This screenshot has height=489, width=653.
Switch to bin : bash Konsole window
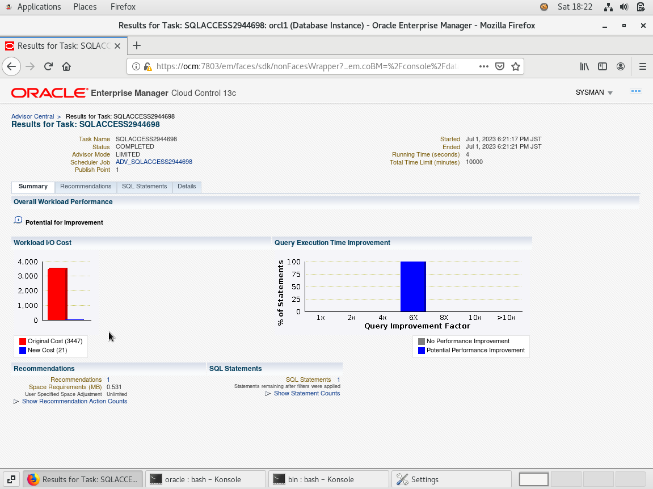[x=328, y=479]
